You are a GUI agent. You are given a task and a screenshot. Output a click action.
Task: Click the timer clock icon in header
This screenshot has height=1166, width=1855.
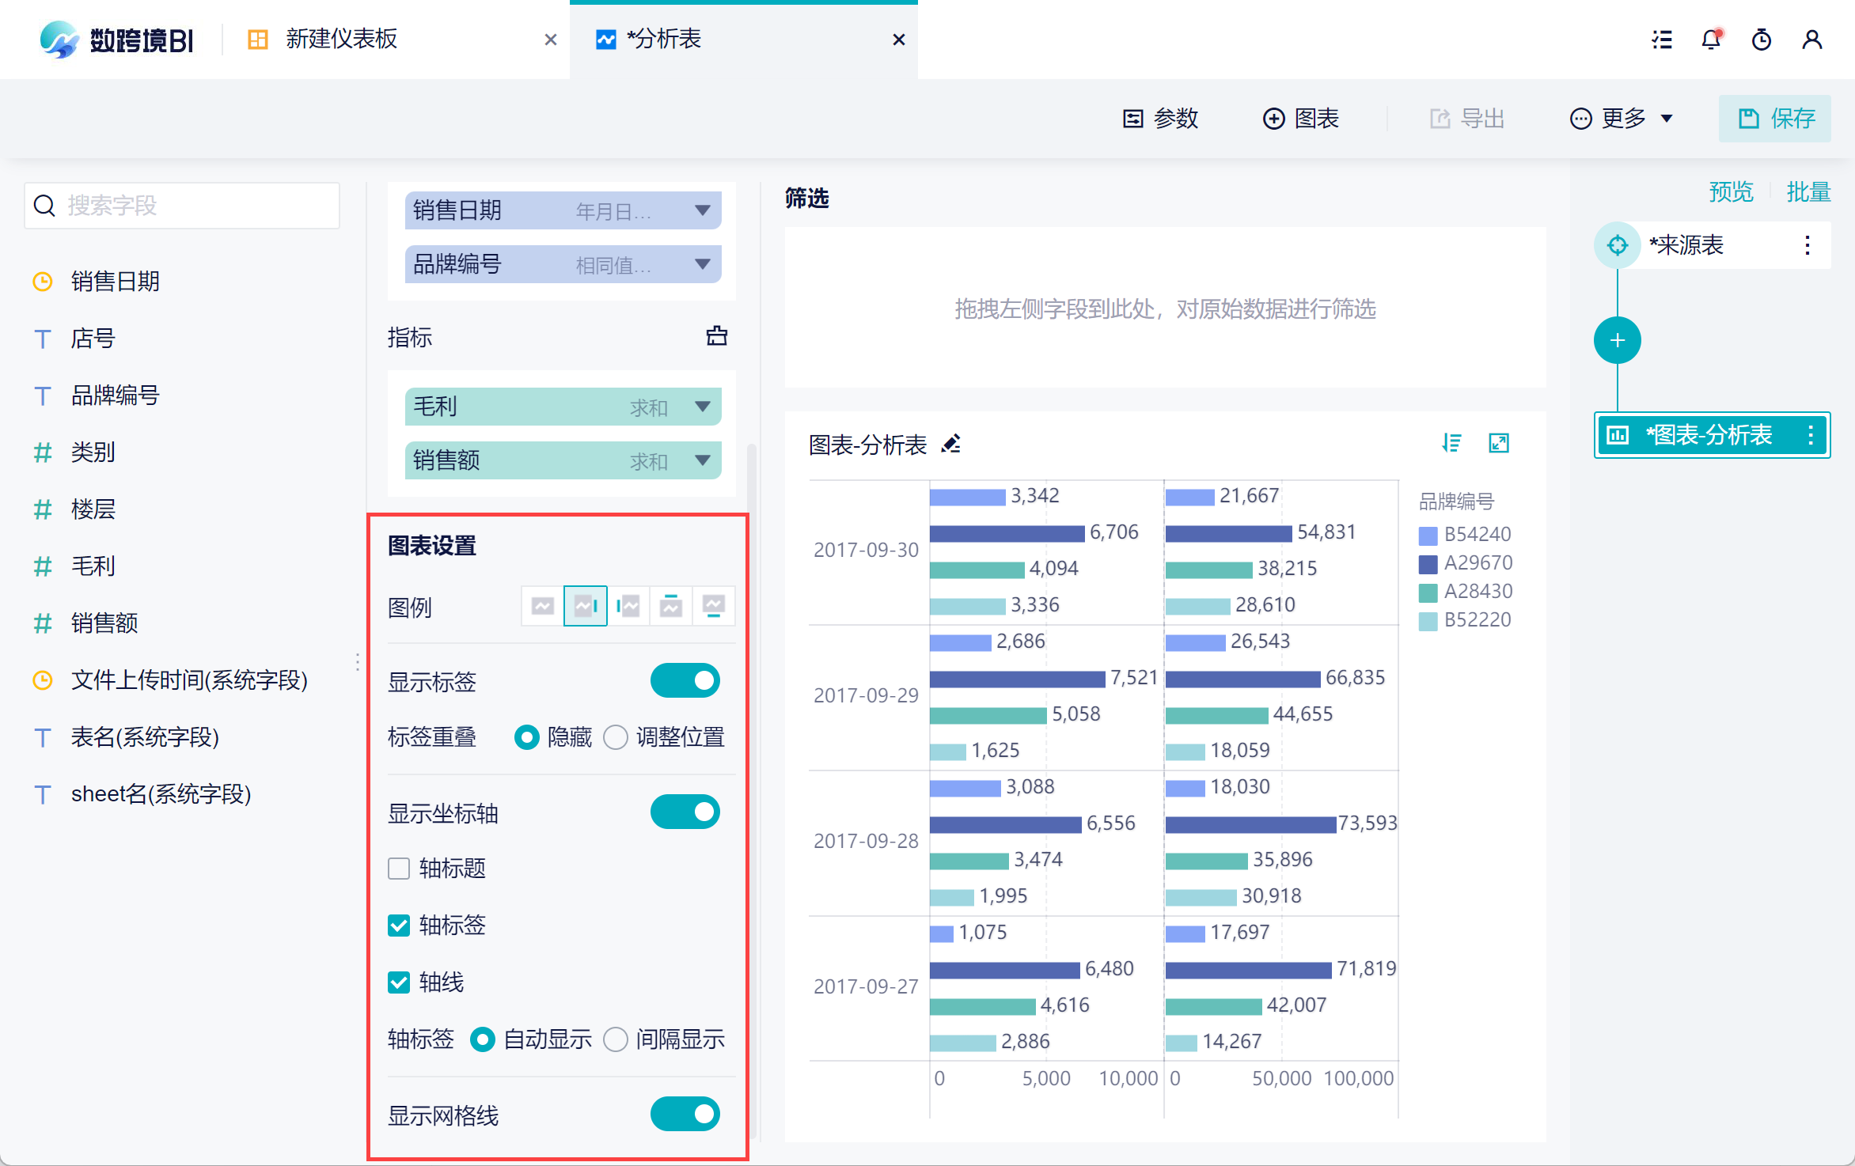pyautogui.click(x=1761, y=40)
